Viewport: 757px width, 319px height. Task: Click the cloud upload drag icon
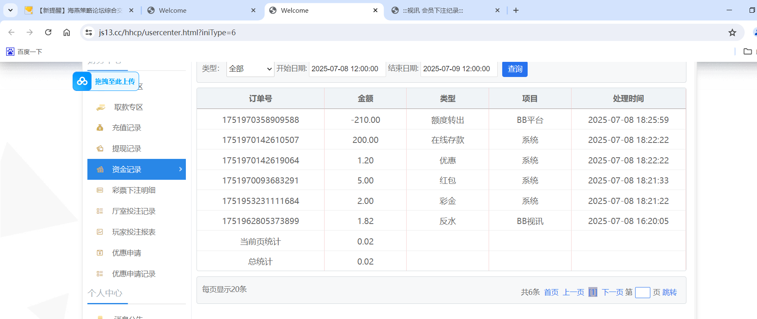pos(82,81)
